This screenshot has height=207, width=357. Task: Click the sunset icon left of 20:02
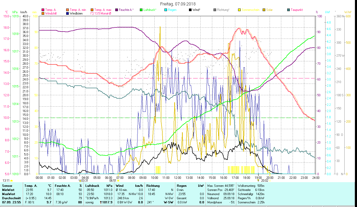(258, 180)
